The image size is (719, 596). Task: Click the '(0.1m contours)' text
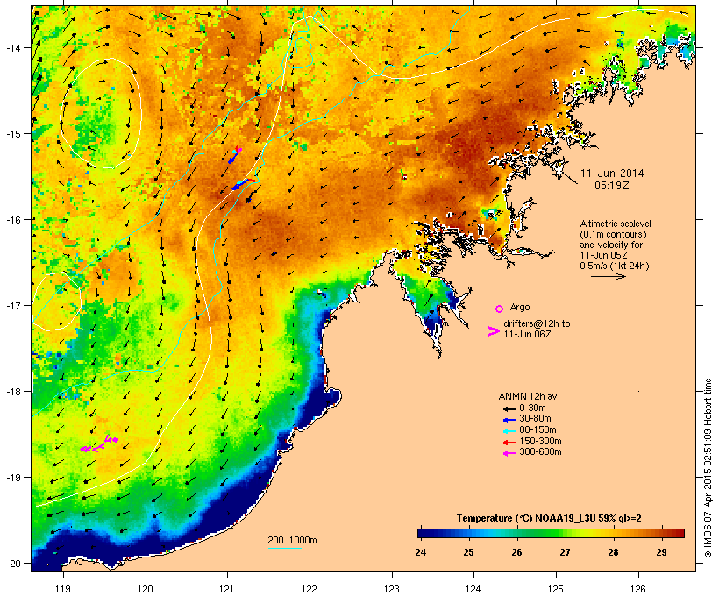pos(613,234)
